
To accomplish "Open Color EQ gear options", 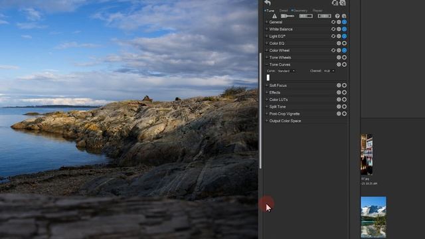I will pos(339,43).
